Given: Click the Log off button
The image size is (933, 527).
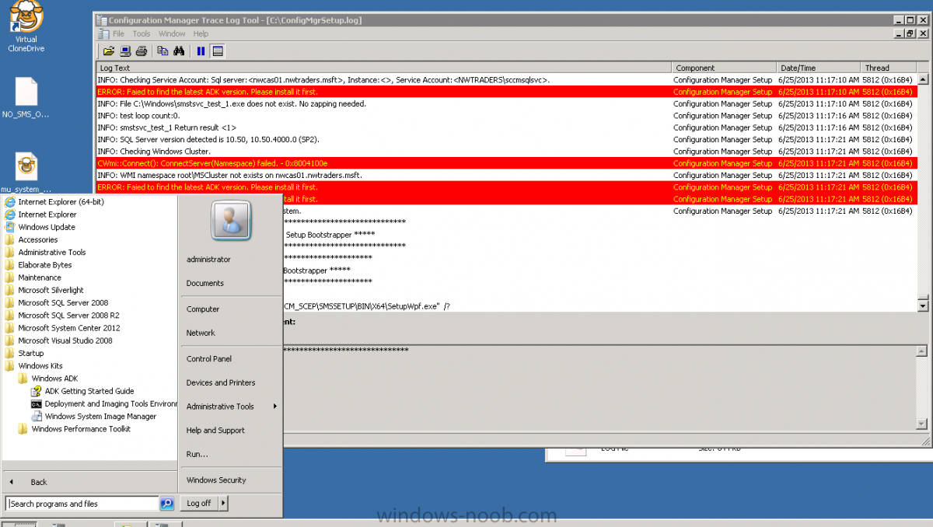Looking at the screenshot, I should [x=199, y=504].
